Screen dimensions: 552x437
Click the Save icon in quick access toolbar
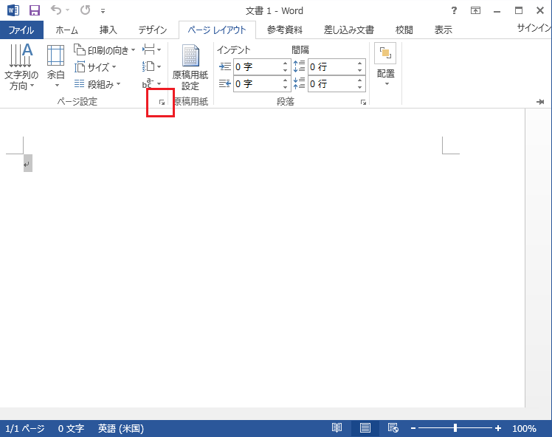coord(34,10)
